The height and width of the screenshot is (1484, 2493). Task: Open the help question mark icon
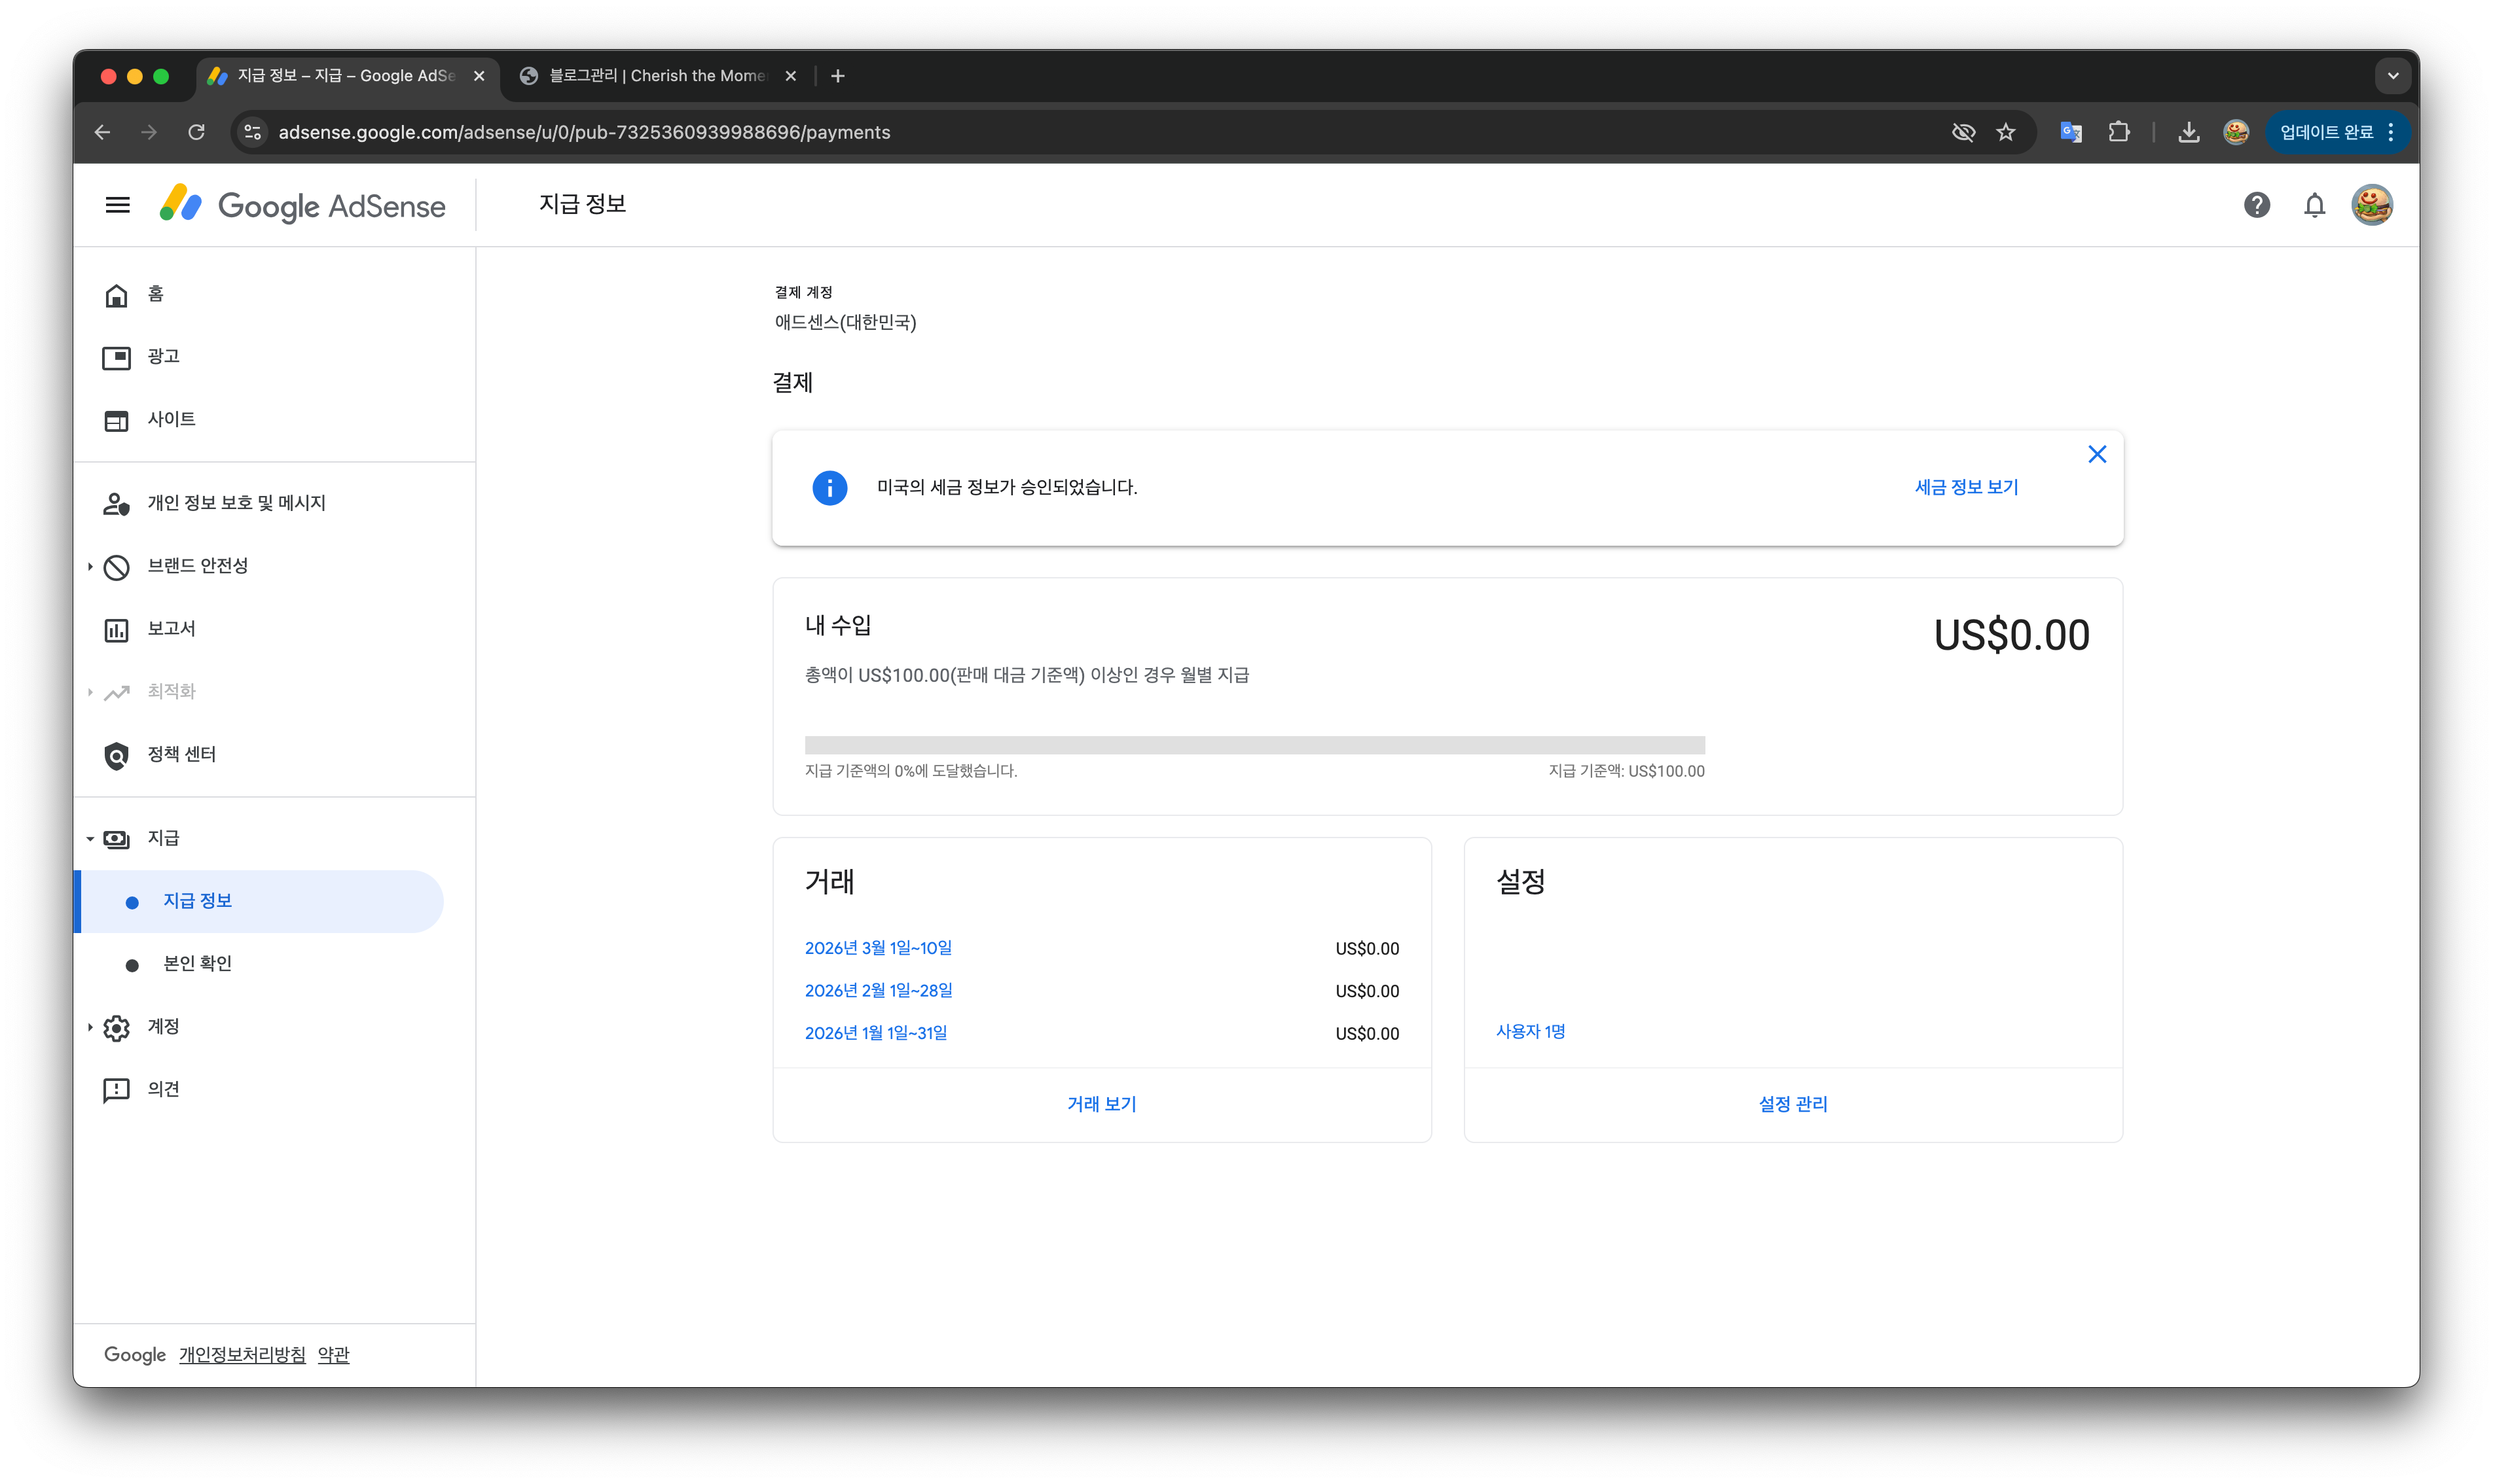pyautogui.click(x=2256, y=205)
